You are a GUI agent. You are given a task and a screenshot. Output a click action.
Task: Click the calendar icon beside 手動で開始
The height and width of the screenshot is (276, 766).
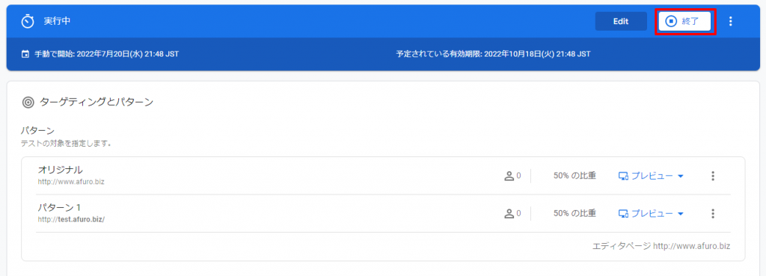[x=25, y=54]
